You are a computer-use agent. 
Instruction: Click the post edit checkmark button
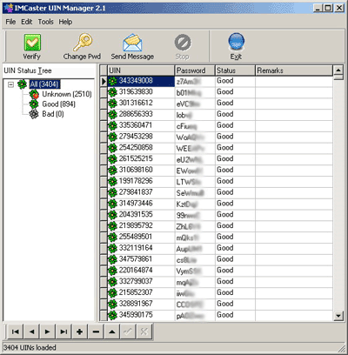click(128, 332)
